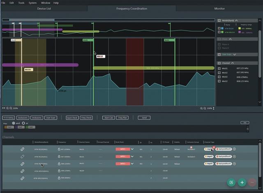Click the Exclusions button
Screen dimensions: 263x193
coord(23,118)
